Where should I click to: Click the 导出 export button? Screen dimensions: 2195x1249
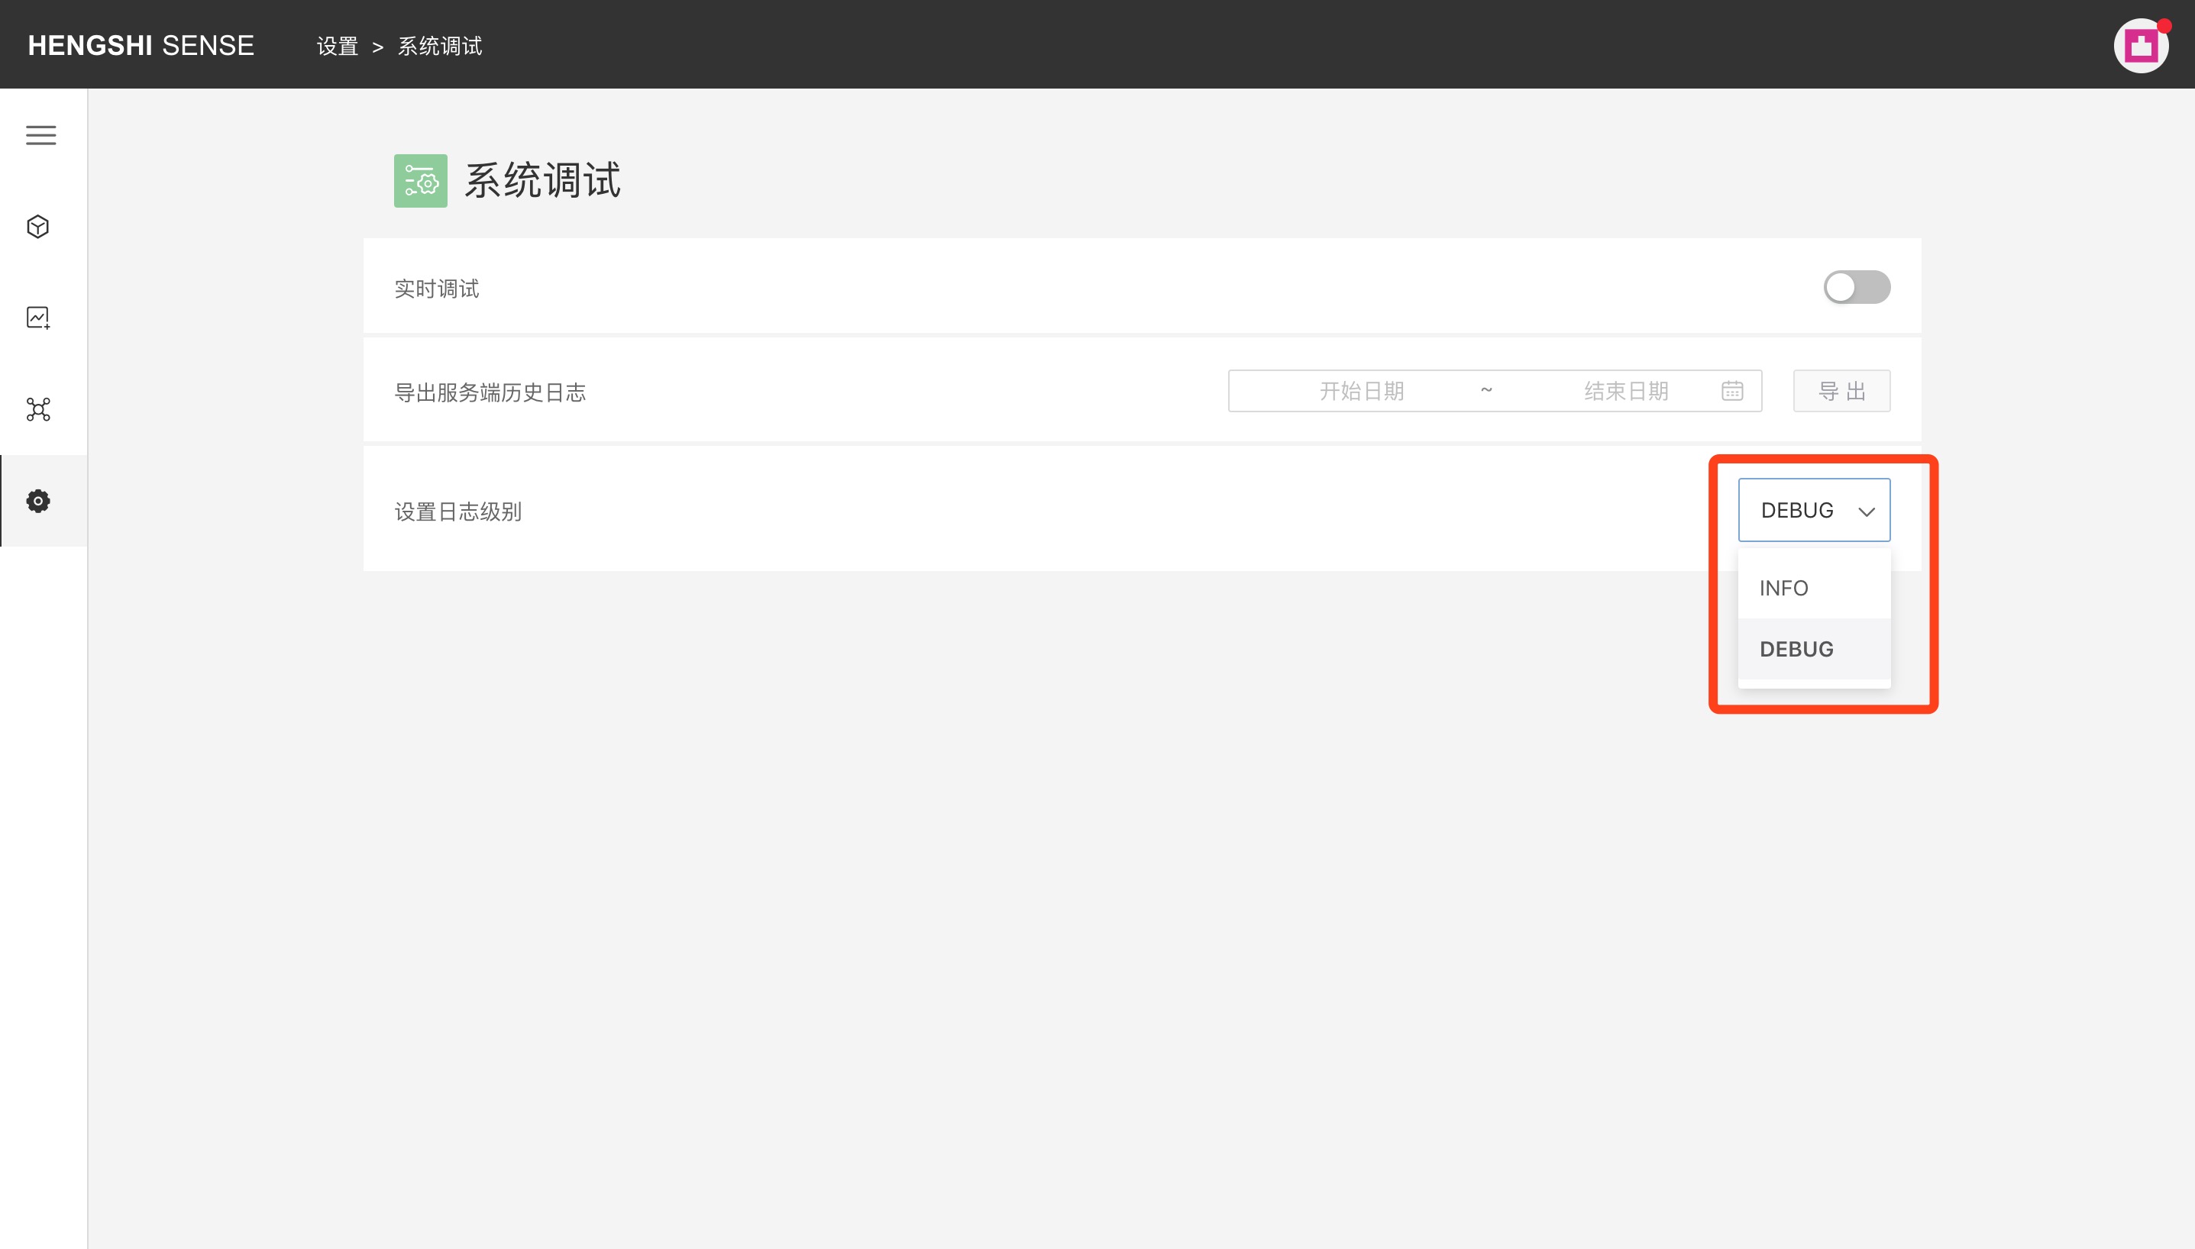point(1841,391)
